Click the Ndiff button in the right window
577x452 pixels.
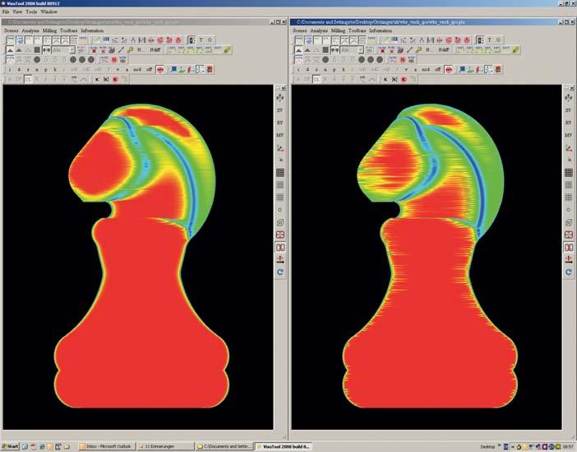443,49
